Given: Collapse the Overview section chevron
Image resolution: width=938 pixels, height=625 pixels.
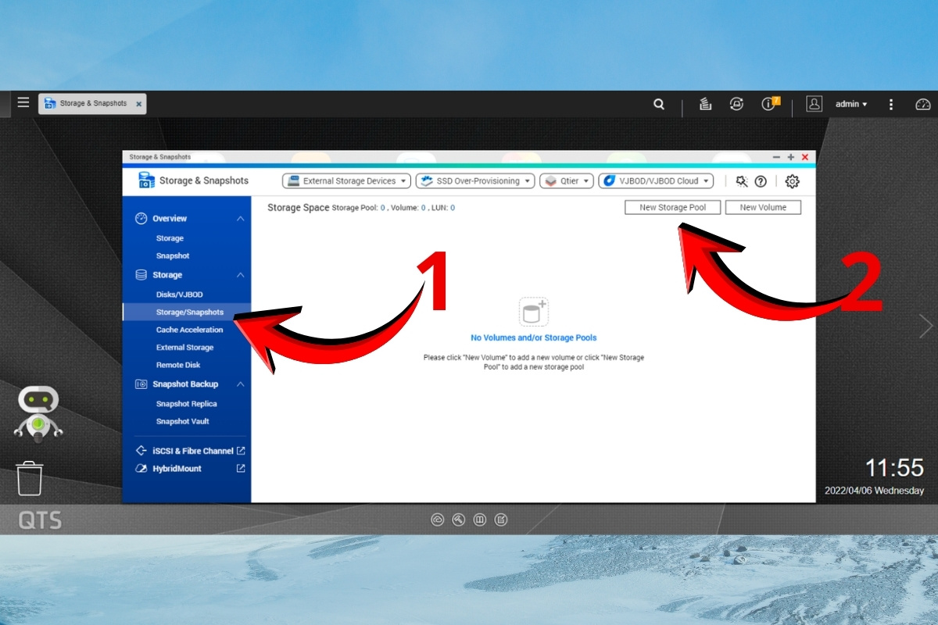Looking at the screenshot, I should pos(241,219).
